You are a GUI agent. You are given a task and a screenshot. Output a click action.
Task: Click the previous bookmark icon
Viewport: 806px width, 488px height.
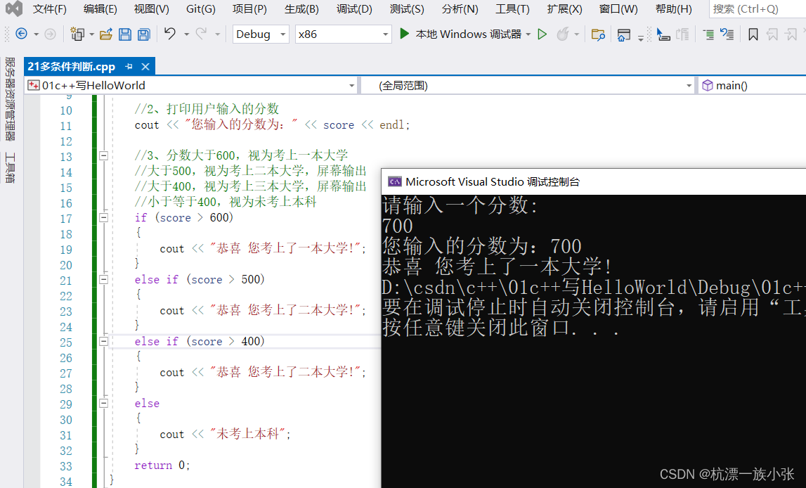pyautogui.click(x=772, y=34)
